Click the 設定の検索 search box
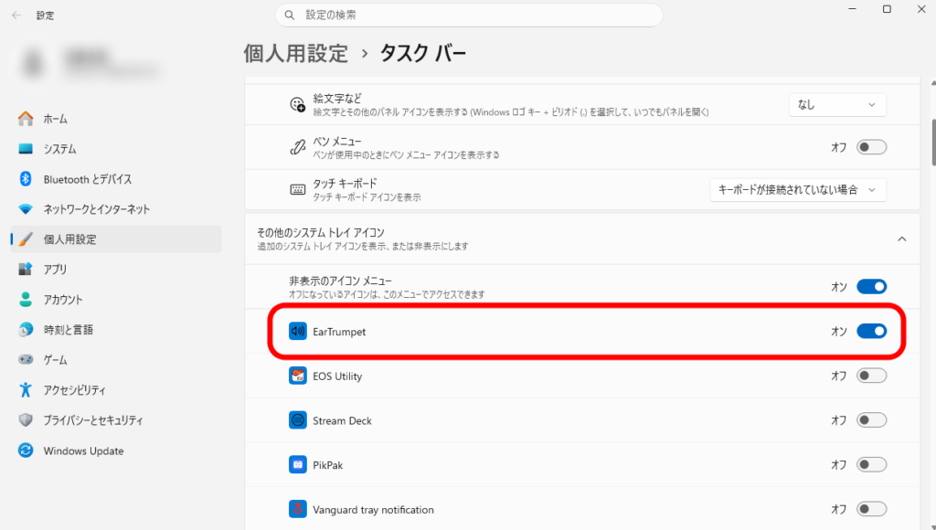 click(x=468, y=16)
